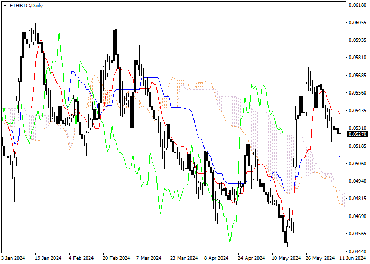Click the 7 Mar 2024 date label
370x264 pixels.
[149, 258]
